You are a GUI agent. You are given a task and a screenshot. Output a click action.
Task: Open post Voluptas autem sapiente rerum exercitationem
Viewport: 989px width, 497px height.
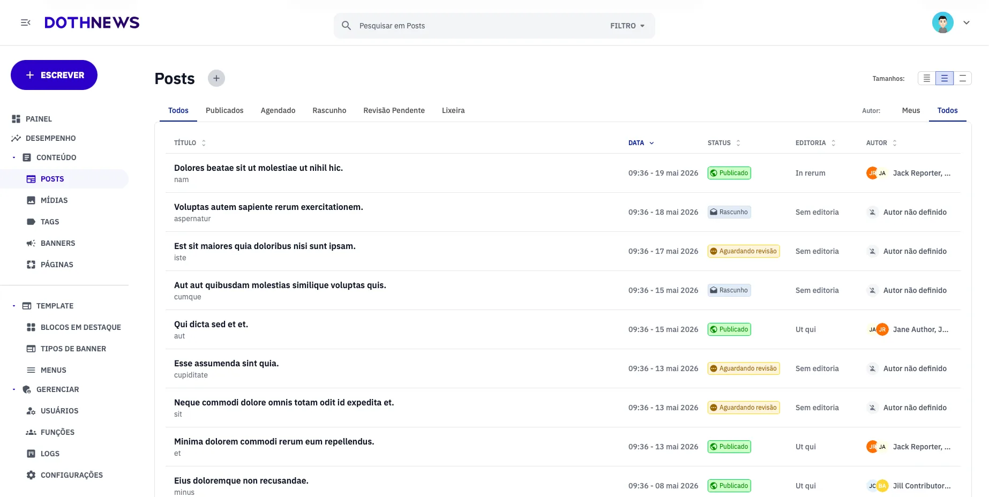[x=268, y=207]
